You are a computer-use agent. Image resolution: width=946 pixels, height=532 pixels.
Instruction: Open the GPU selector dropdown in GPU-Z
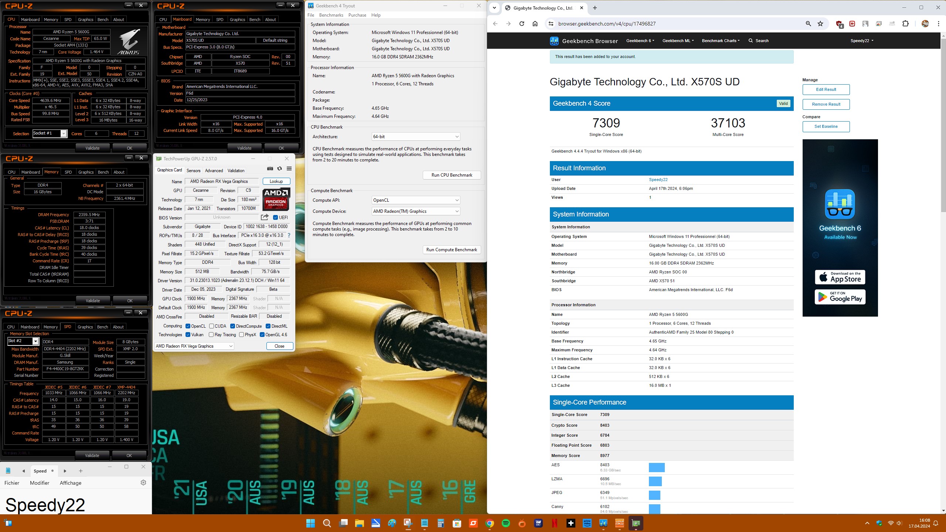tap(194, 346)
